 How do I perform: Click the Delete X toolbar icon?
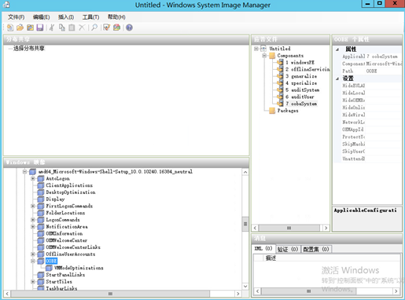tap(82, 27)
